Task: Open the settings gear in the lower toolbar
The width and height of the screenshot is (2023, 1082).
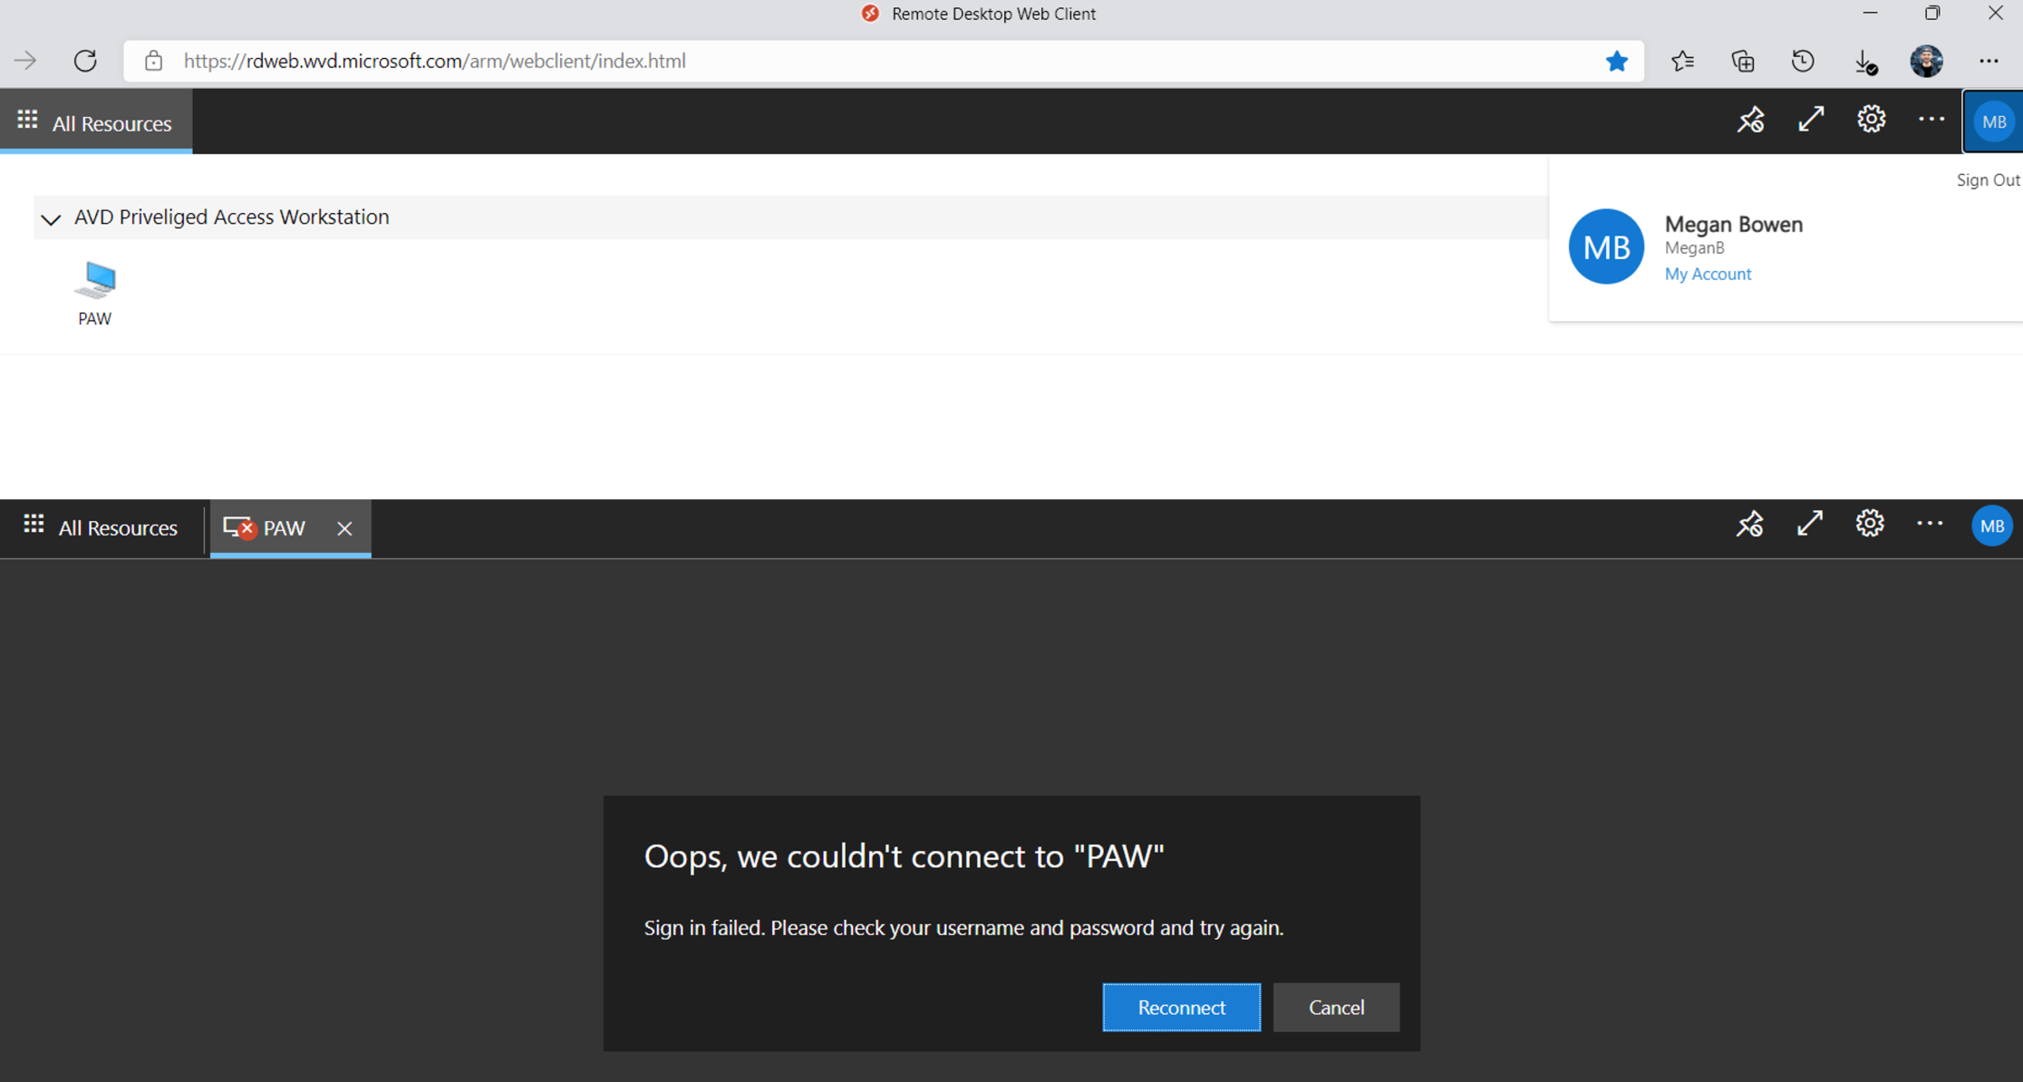Action: 1869,524
